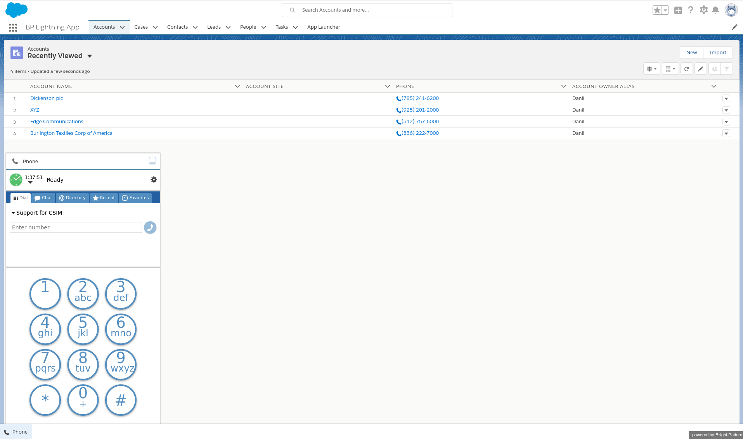Click the New account button
Image resolution: width=743 pixels, height=439 pixels.
[x=691, y=53]
